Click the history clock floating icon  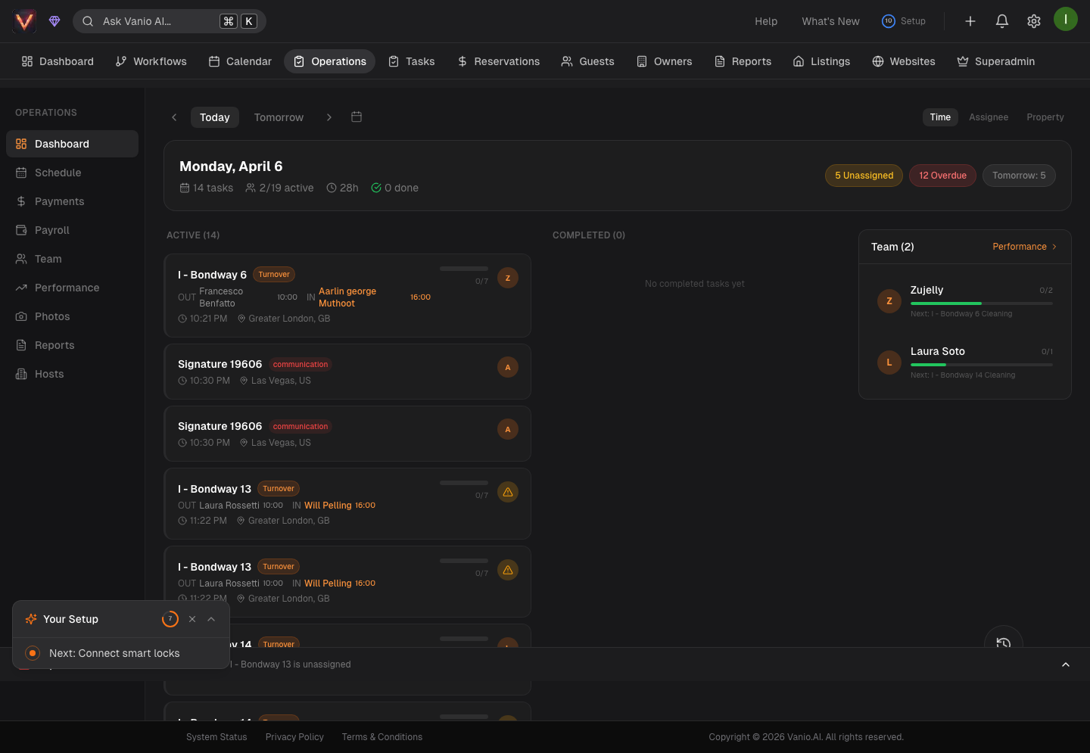pyautogui.click(x=1003, y=643)
